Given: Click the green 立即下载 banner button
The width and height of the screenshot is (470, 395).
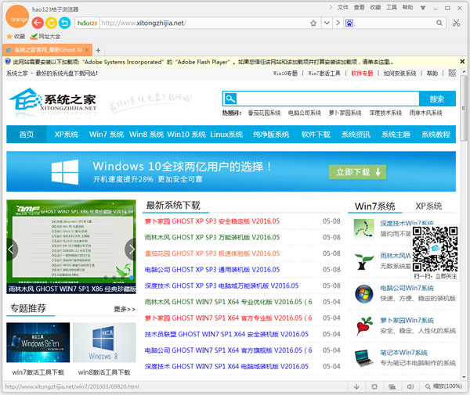Looking at the screenshot, I should tap(357, 172).
